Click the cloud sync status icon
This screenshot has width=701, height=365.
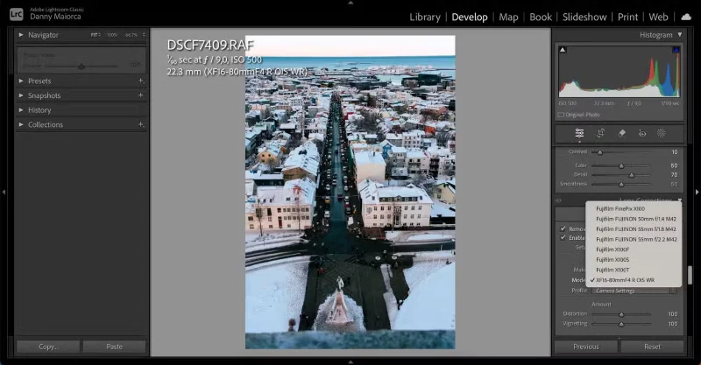tap(685, 17)
